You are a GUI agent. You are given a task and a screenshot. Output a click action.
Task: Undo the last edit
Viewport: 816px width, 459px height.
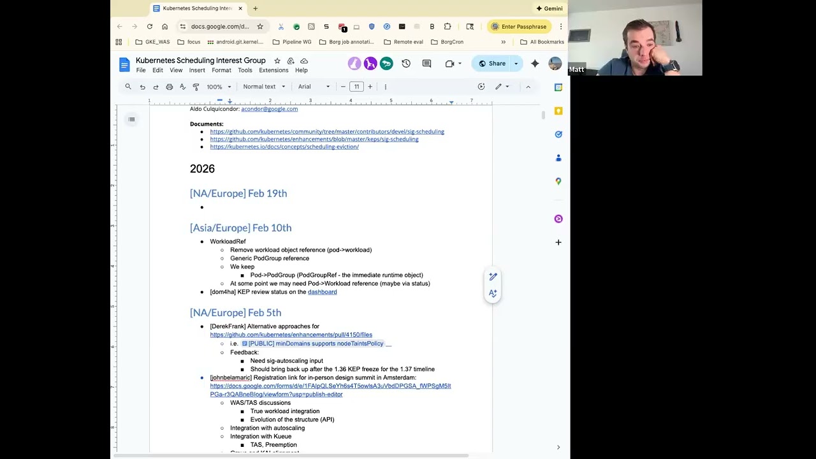tap(142, 87)
